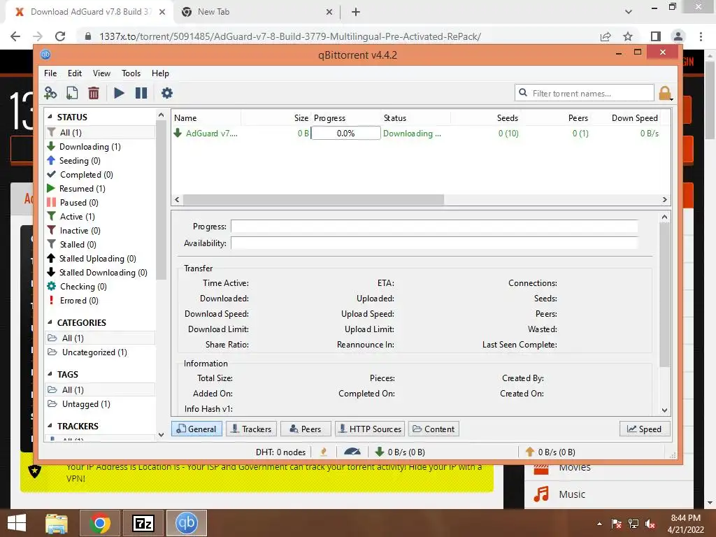Viewport: 716px width, 537px height.
Task: Switch to the HTTP Sources tab
Action: pyautogui.click(x=370, y=429)
